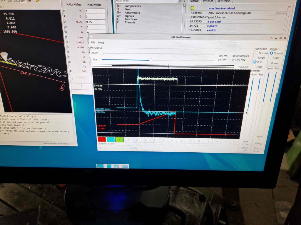This screenshot has height=225, width=301.
Task: Select Normal run mode
Action: coord(261,53)
